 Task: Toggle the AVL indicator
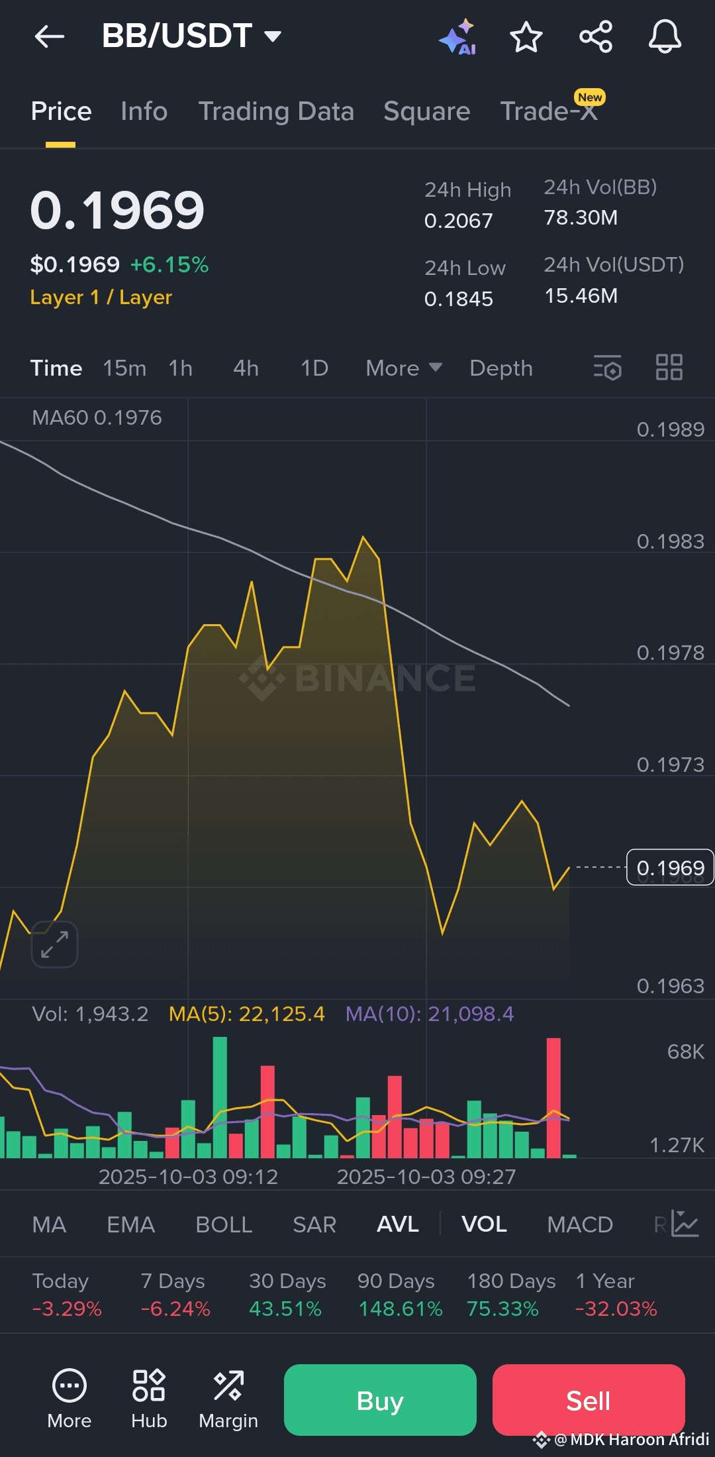pos(397,1224)
